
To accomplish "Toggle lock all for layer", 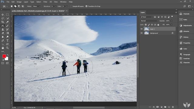I will pos(158,25).
